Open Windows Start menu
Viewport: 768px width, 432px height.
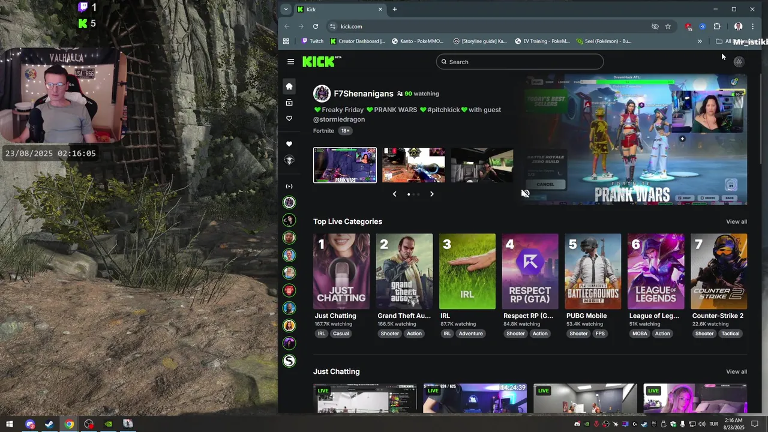[x=10, y=424]
